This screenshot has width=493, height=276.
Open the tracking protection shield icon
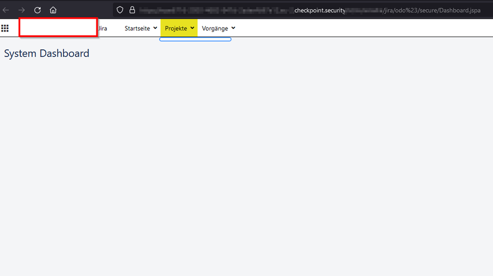(120, 10)
